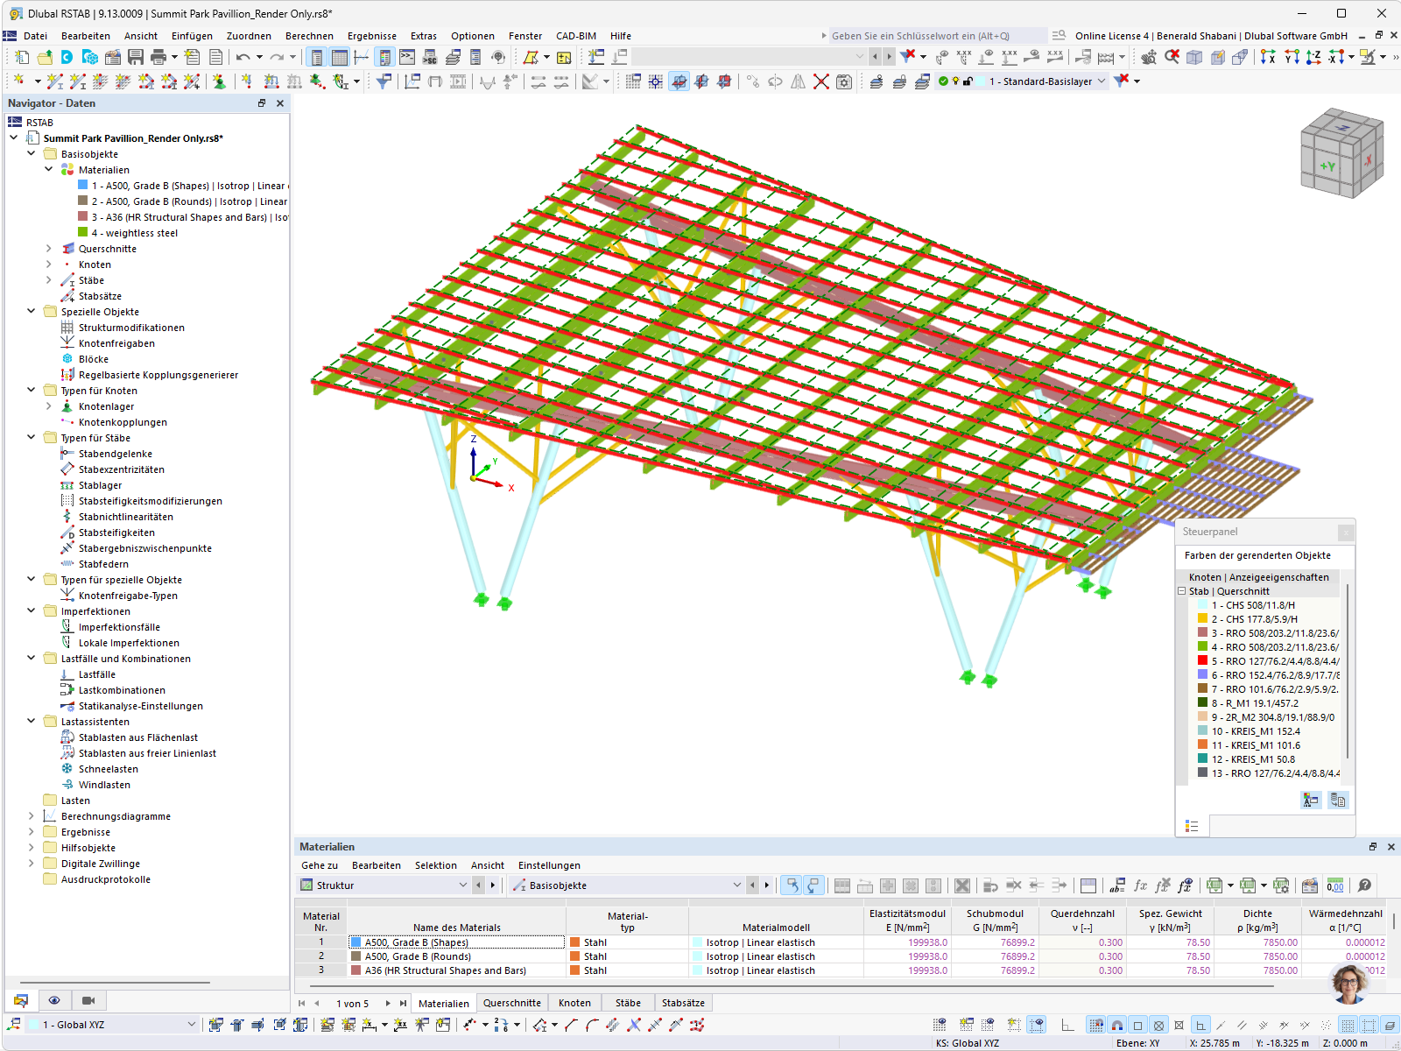Toggle the layers icon on the far right of the status bar
Image resolution: width=1401 pixels, height=1051 pixels.
tap(1390, 1025)
